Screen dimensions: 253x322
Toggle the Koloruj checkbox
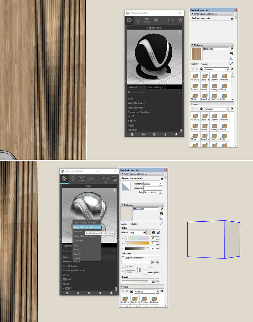coord(146,267)
